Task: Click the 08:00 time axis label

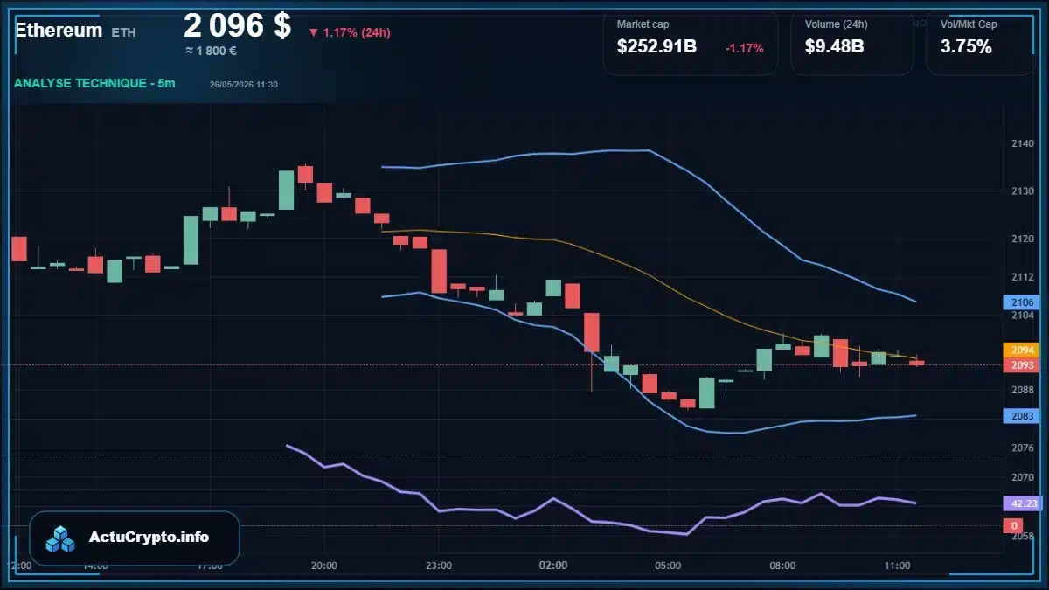Action: click(x=782, y=566)
